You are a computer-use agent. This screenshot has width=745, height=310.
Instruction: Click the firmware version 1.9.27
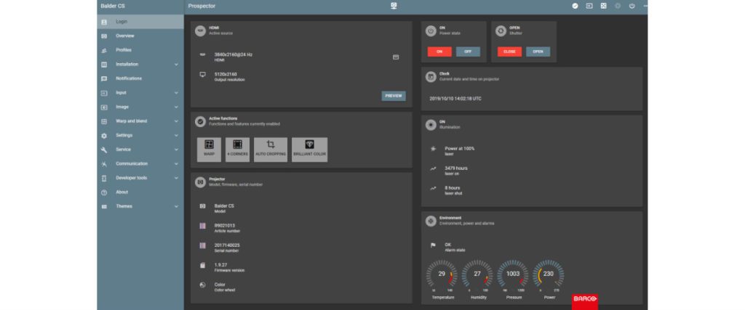222,265
